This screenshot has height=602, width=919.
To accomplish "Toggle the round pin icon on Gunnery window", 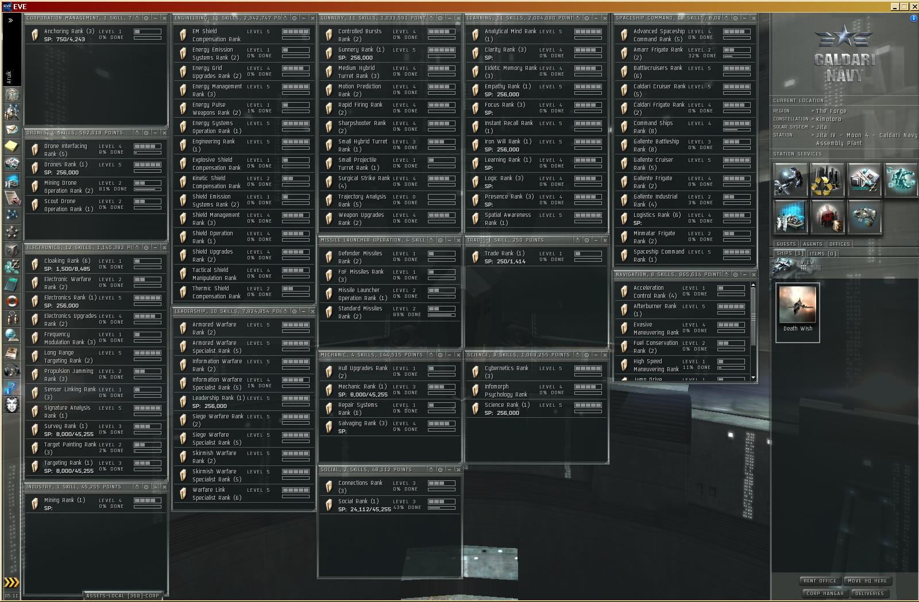I will (x=440, y=18).
